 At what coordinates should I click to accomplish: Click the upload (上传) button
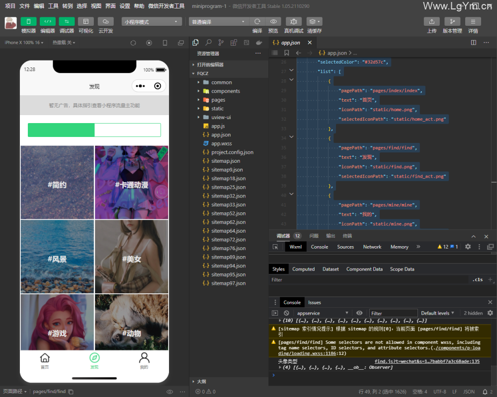(432, 21)
